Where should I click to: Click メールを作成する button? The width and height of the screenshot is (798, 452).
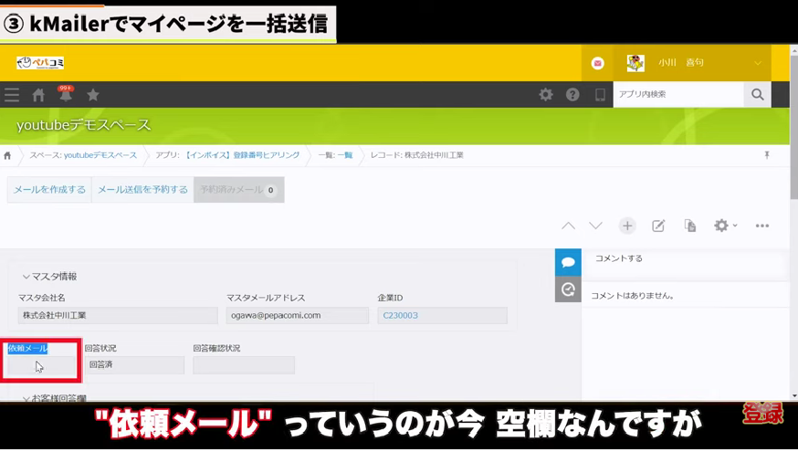(49, 190)
